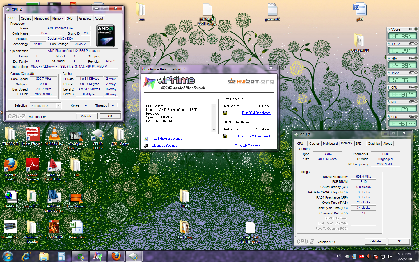Click the Core Speed value 802.7 MHz
The width and height of the screenshot is (419, 262).
[x=43, y=79]
